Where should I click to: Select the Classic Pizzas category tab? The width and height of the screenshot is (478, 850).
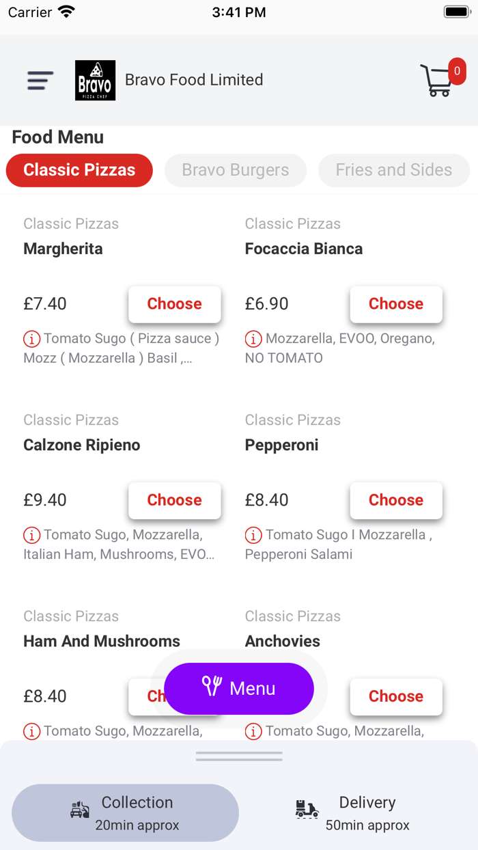pyautogui.click(x=79, y=170)
